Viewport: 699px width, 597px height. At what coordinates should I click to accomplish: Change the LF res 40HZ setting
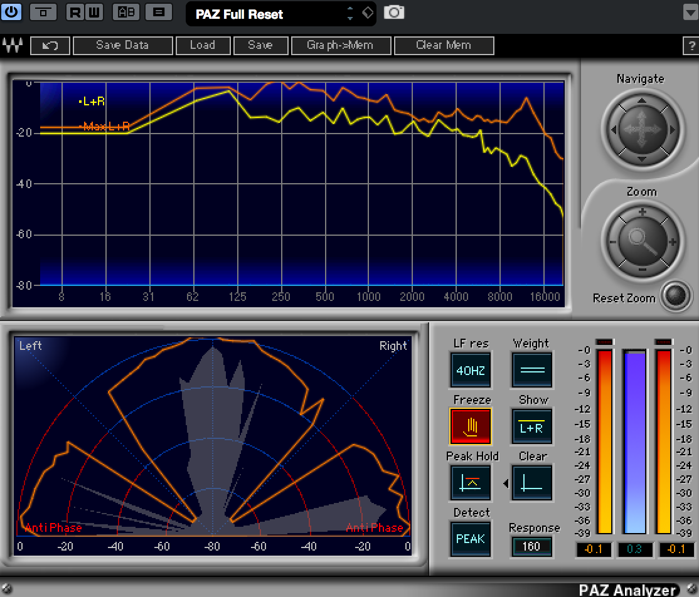tap(471, 370)
